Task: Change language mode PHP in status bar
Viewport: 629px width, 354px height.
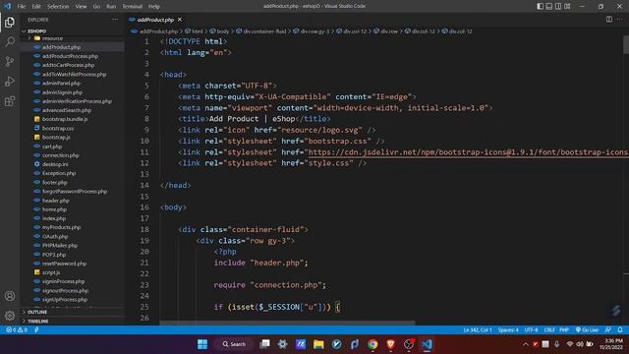Action: 564,330
